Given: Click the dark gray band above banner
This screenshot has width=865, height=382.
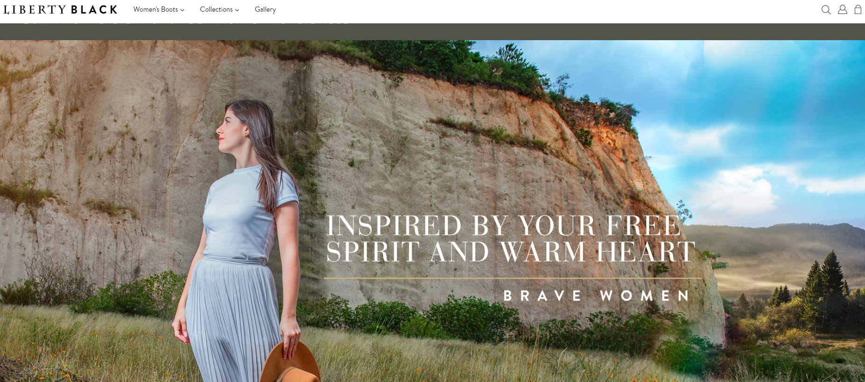Looking at the screenshot, I should click(432, 32).
